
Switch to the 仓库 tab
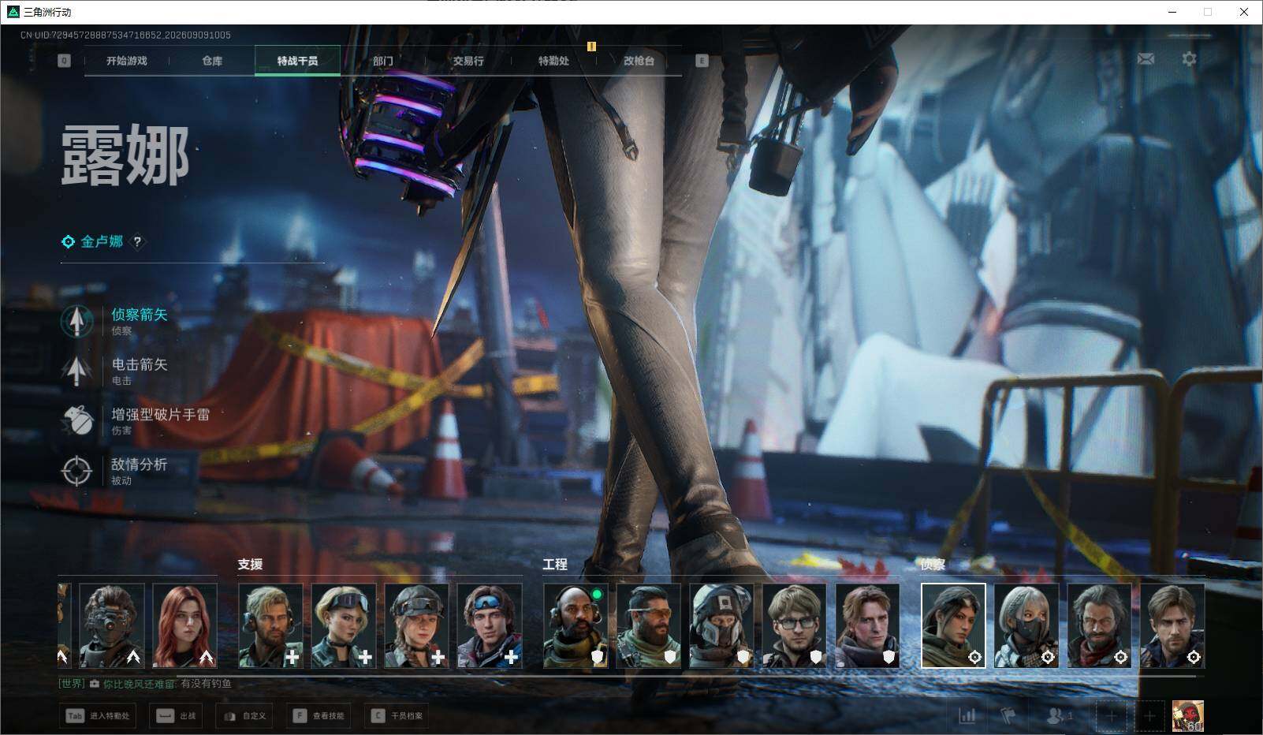pos(212,61)
